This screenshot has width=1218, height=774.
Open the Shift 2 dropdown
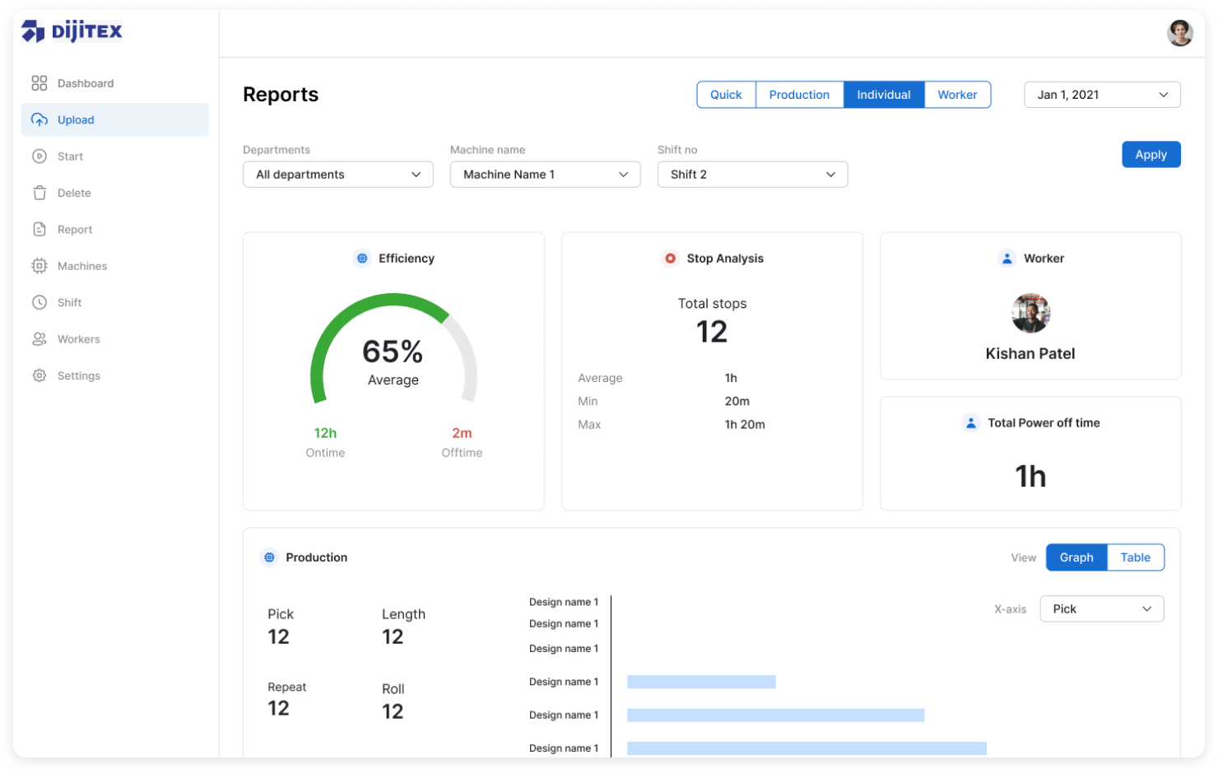(752, 175)
